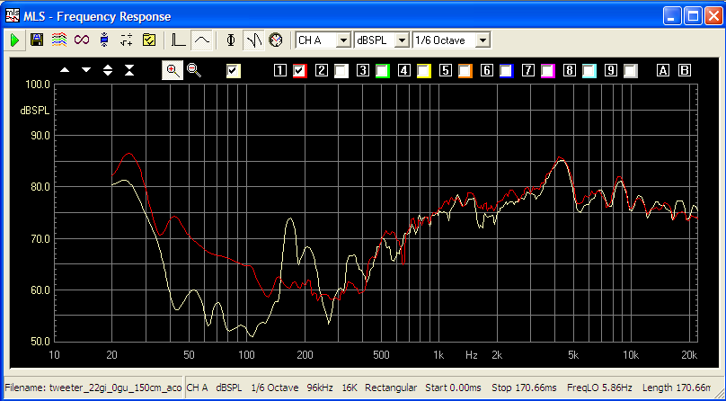Viewport: 726px width, 401px height.
Task: Click the 96kHz status bar text
Action: (320, 388)
